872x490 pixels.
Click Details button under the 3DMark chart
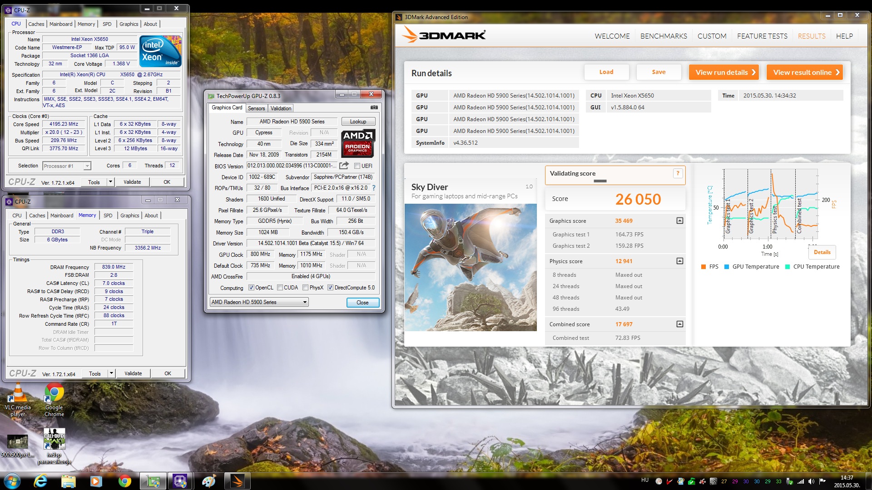pos(822,252)
